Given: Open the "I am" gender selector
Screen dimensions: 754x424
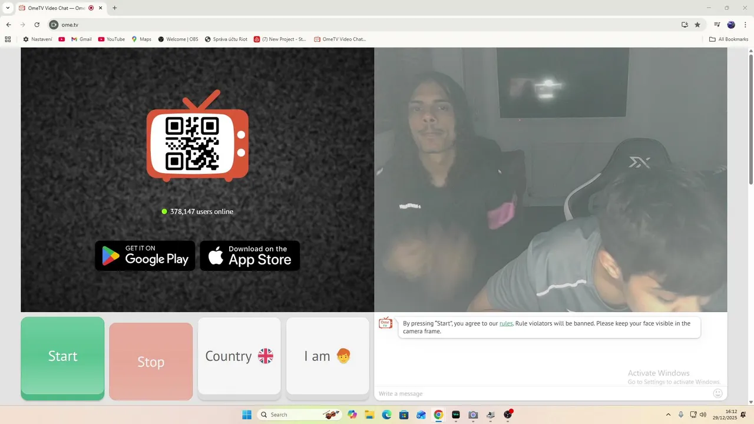Looking at the screenshot, I should point(328,356).
